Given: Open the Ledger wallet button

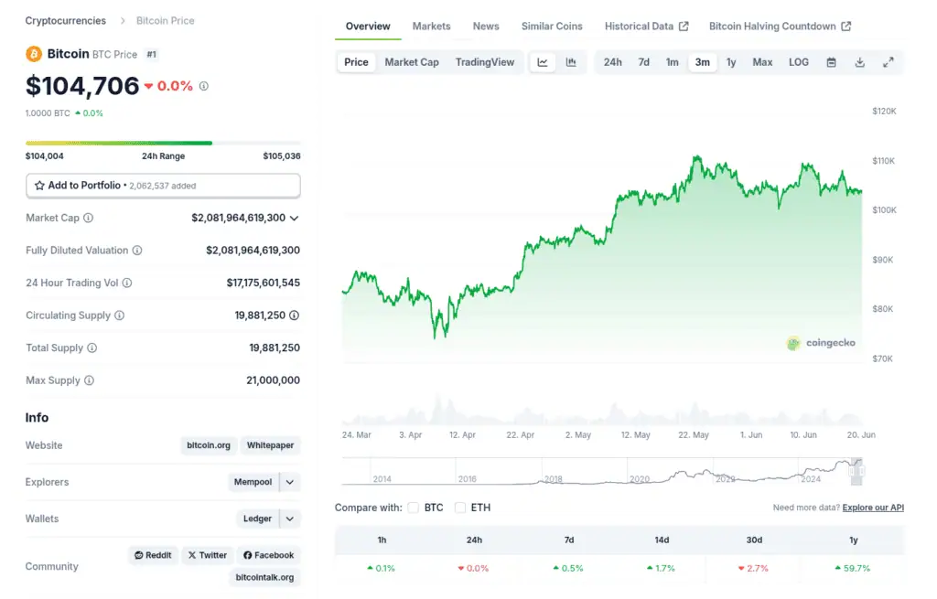Looking at the screenshot, I should coord(257,519).
